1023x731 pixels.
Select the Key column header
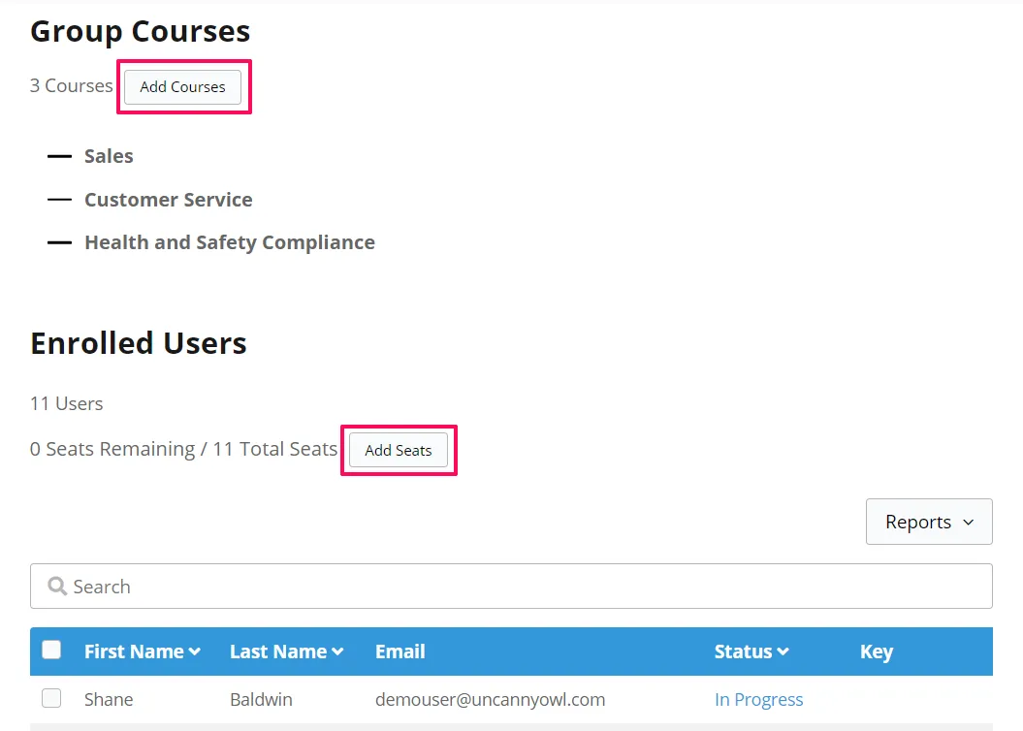pyautogui.click(x=876, y=652)
